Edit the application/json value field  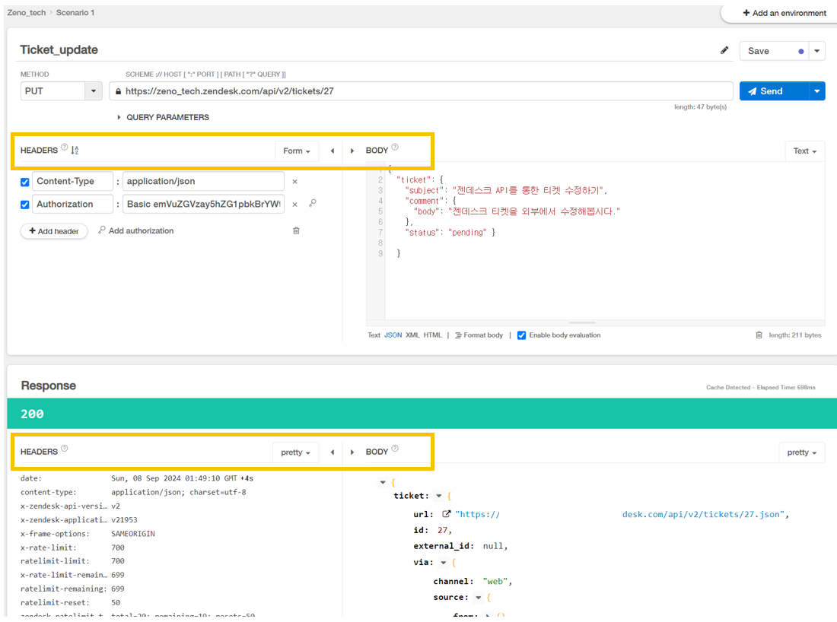click(203, 182)
